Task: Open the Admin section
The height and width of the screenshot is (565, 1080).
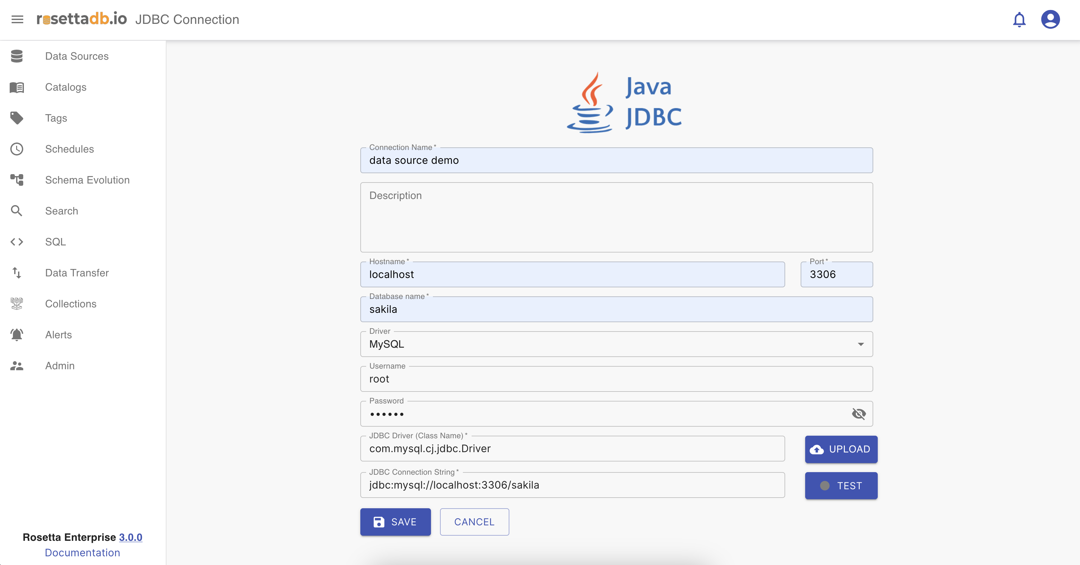Action: tap(60, 366)
